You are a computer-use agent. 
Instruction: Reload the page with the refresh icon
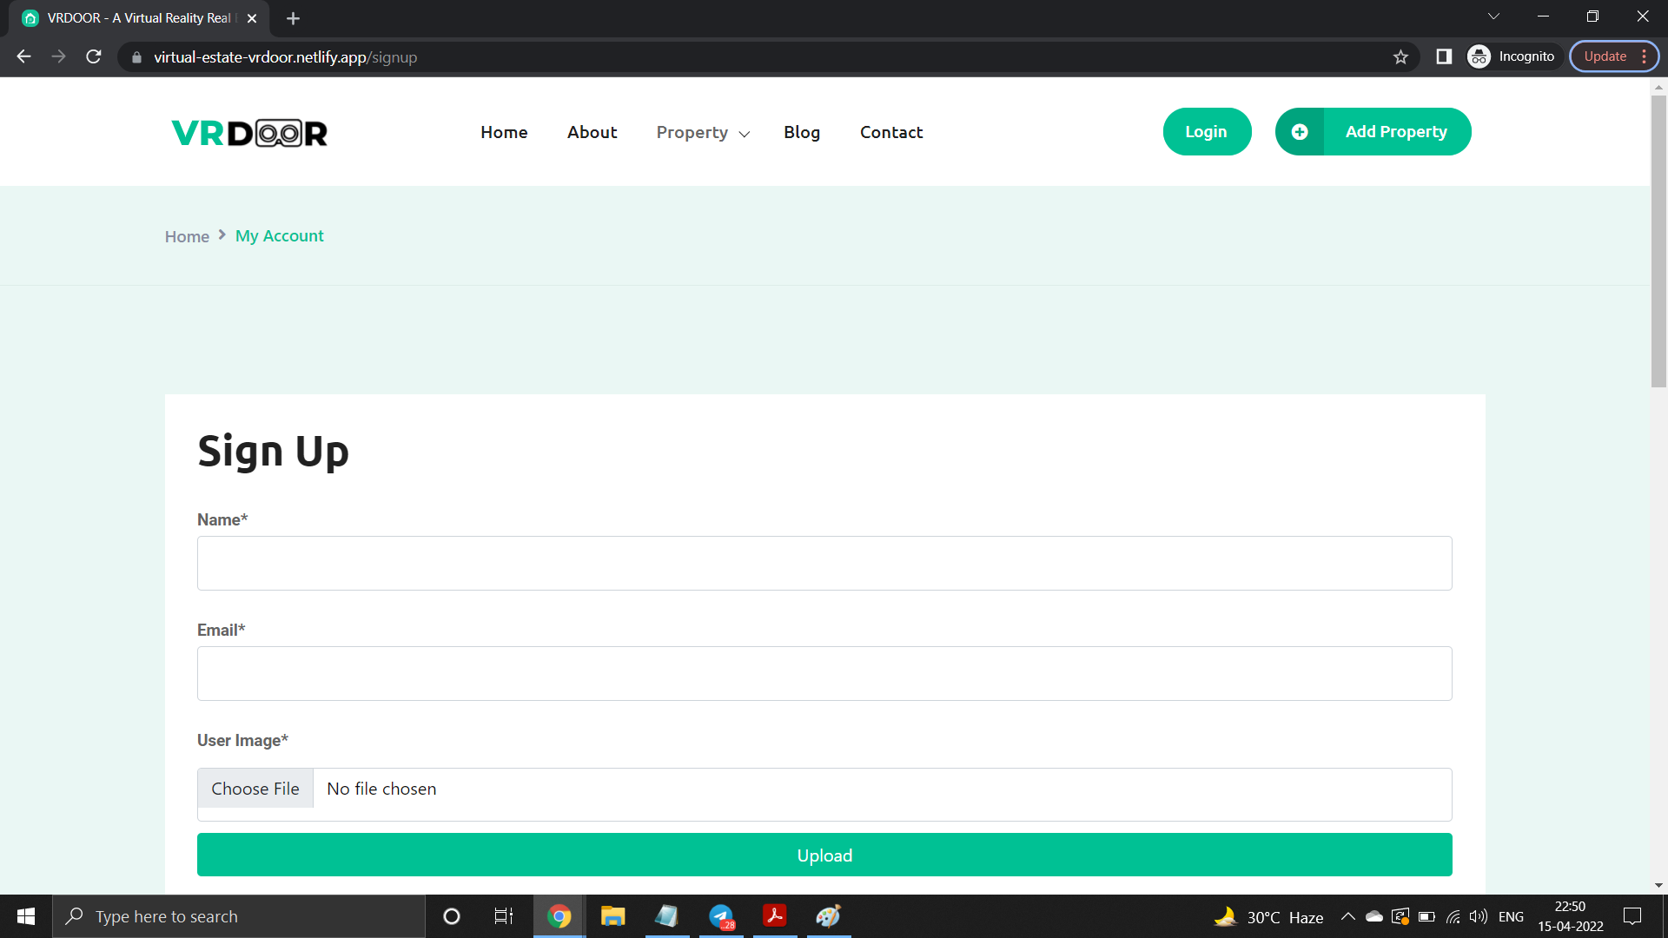click(x=94, y=57)
